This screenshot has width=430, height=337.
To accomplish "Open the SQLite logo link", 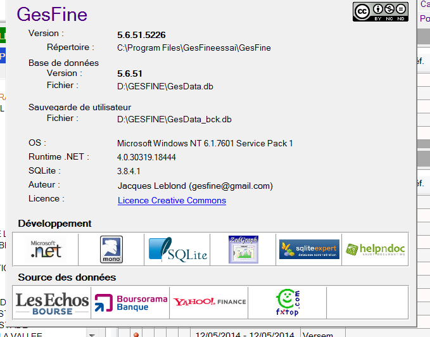I will coord(178,250).
